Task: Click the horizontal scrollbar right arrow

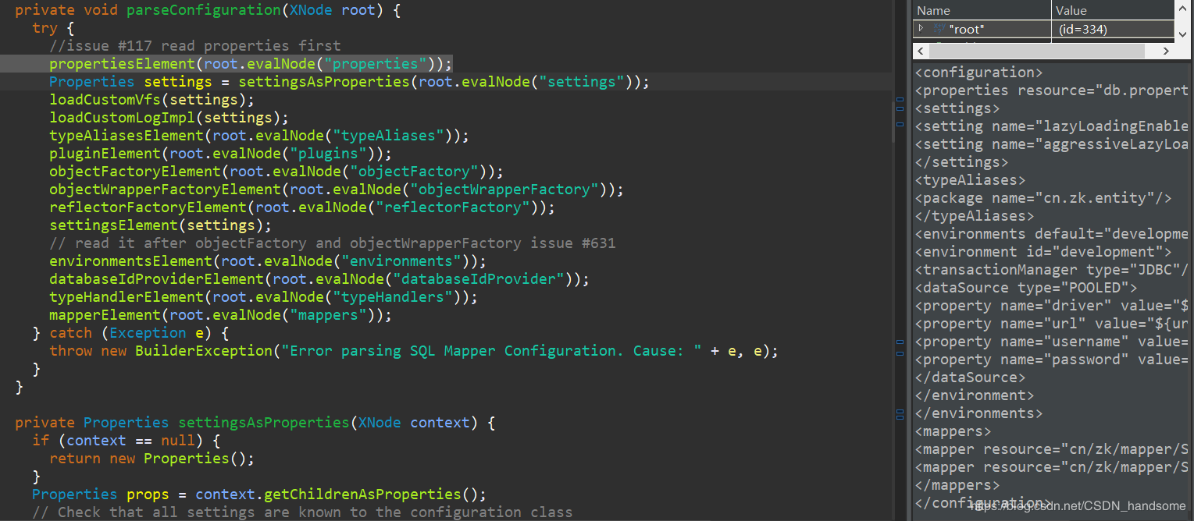Action: tap(1166, 51)
